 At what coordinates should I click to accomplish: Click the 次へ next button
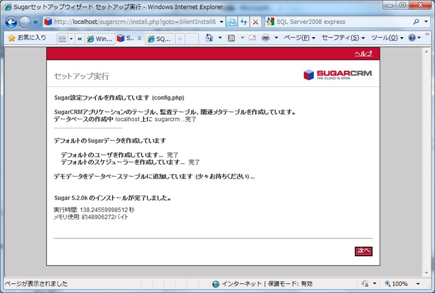(363, 251)
